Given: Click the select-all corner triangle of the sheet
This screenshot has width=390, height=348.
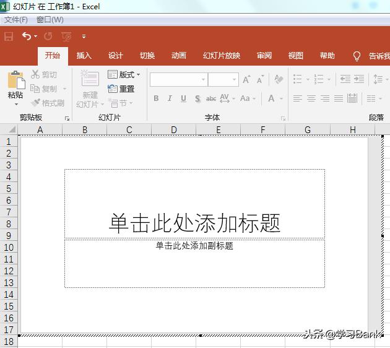Looking at the screenshot, I should point(11,129).
